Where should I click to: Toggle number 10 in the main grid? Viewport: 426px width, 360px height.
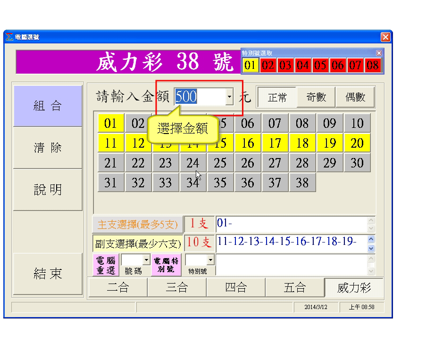click(x=357, y=123)
